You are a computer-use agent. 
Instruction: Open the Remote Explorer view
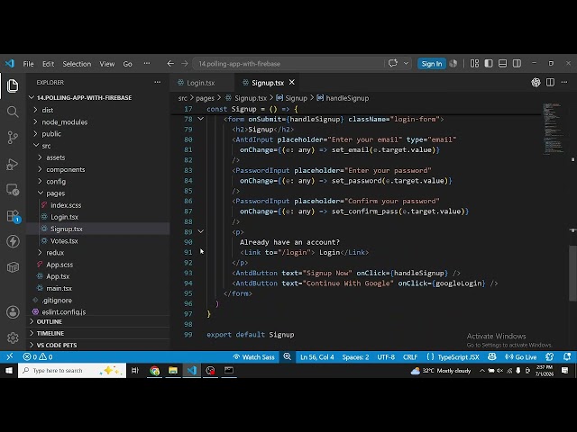(13, 190)
